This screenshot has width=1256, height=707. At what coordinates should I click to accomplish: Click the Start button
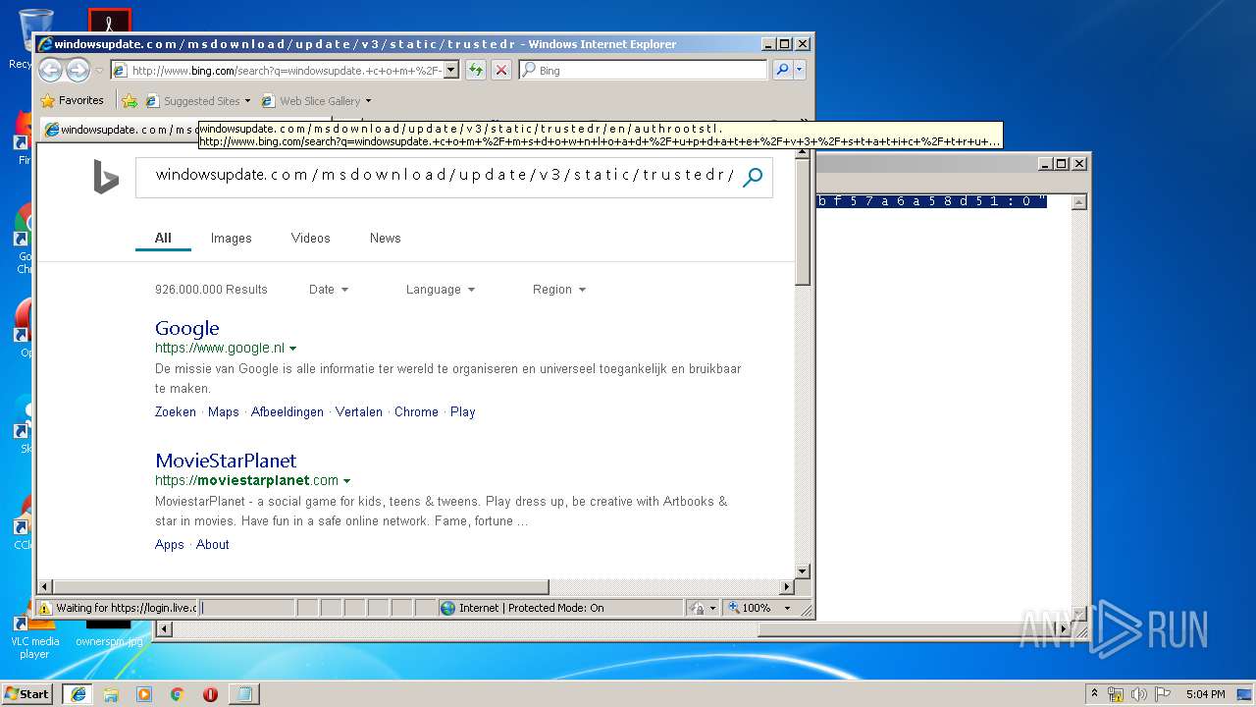(x=26, y=694)
